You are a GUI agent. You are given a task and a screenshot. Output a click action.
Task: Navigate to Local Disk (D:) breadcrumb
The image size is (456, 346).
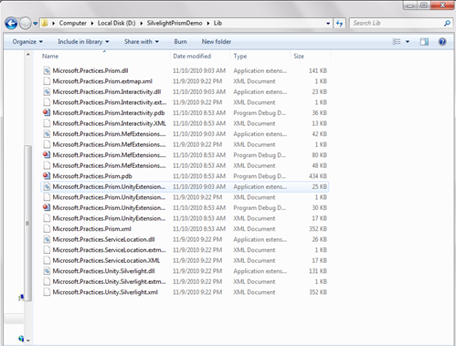pyautogui.click(x=116, y=23)
